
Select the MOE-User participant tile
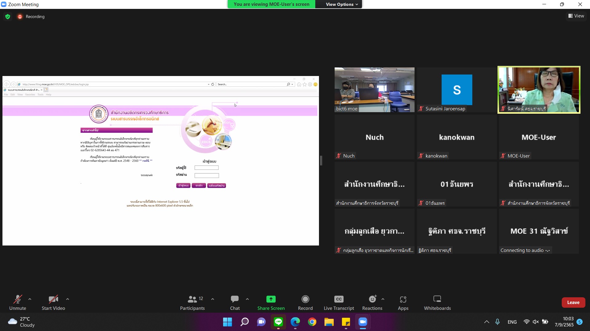[539, 137]
